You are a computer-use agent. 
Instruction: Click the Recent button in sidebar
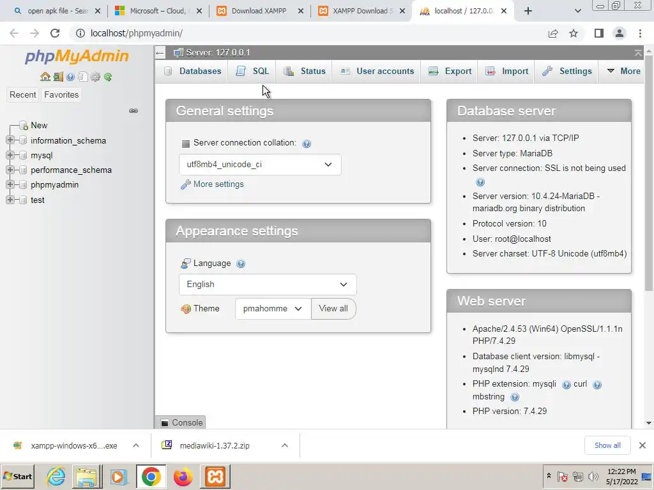pos(22,95)
